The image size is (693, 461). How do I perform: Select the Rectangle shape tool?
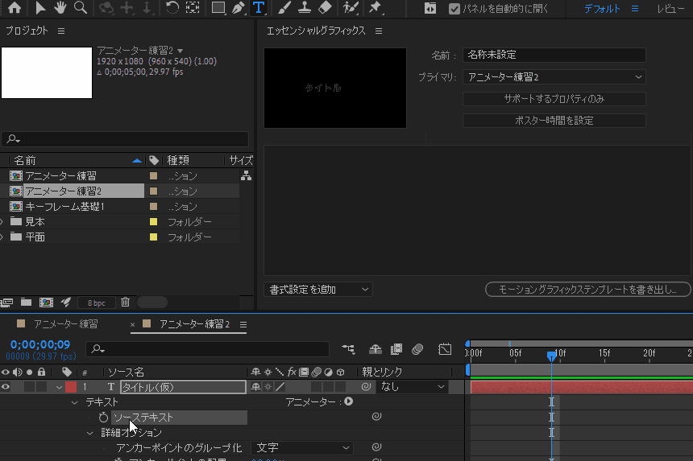pos(218,7)
